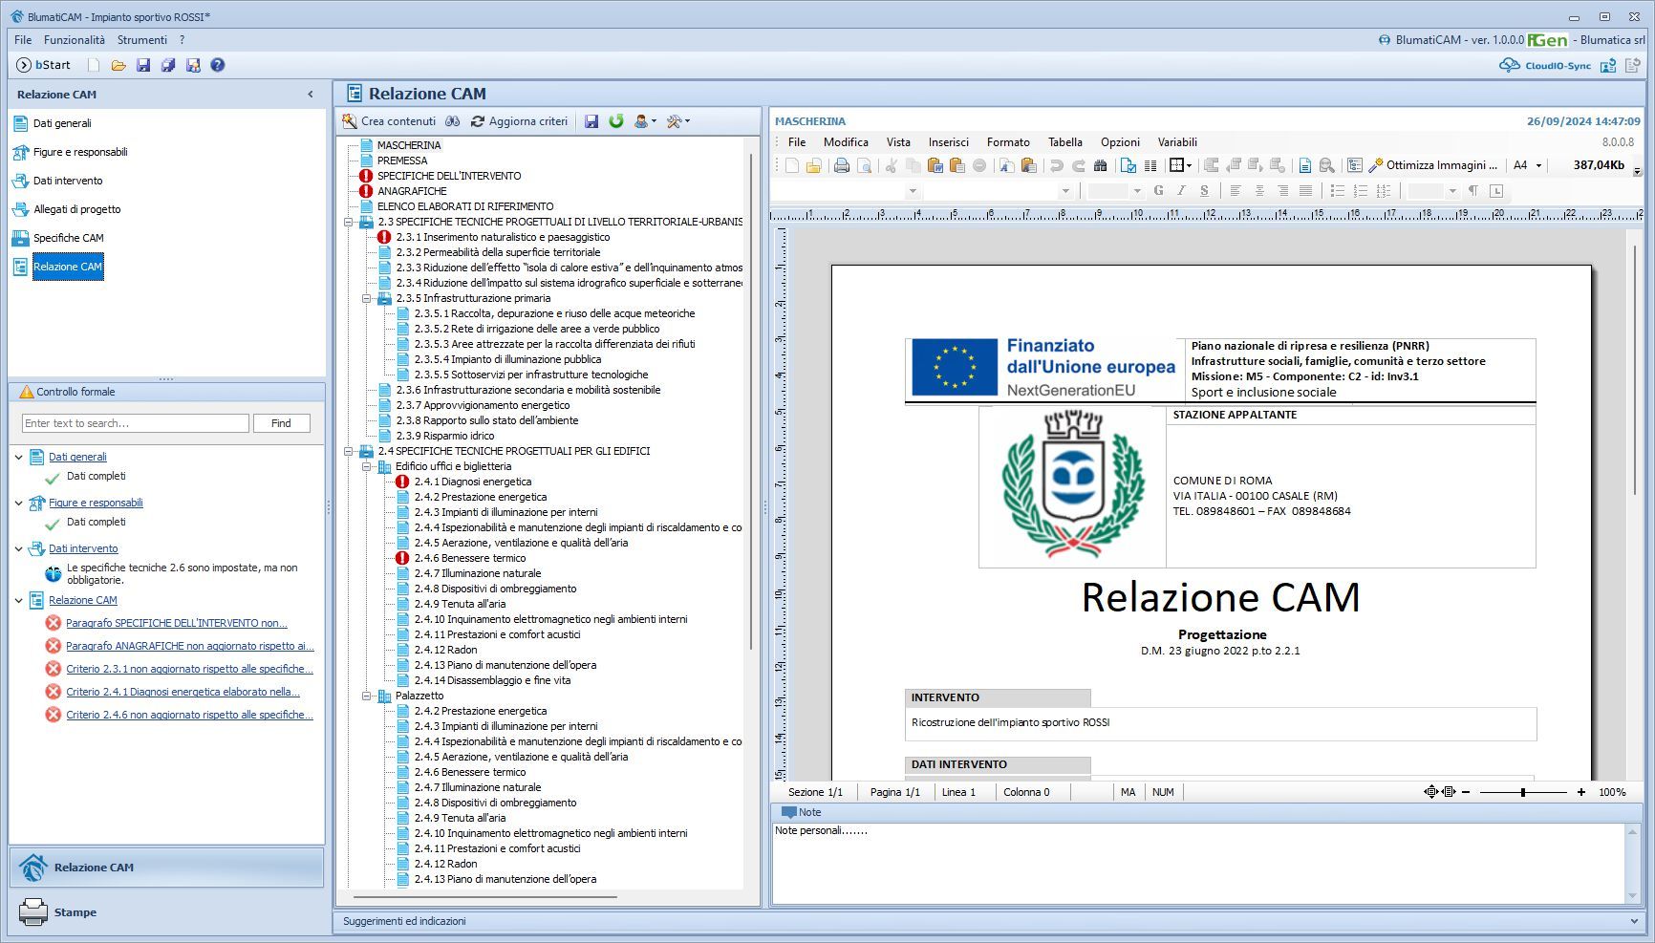Toggle strikethrough (S) formatting
The height and width of the screenshot is (943, 1655).
[1204, 191]
